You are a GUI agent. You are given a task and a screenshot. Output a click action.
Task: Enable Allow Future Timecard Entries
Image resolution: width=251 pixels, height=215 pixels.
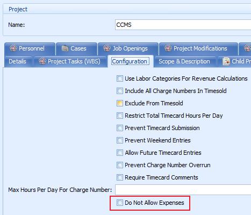point(120,153)
